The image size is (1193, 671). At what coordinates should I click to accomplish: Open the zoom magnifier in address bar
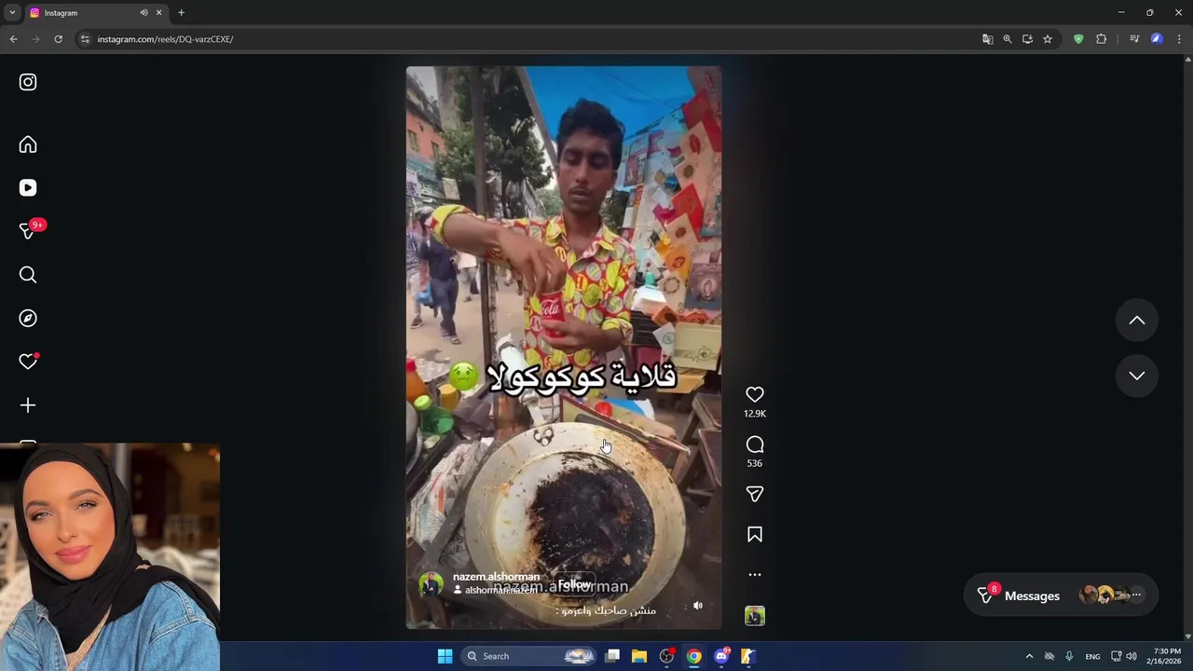1008,39
